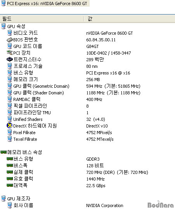Select the 메모리 크기 row
The image size is (175, 209).
(x=87, y=79)
